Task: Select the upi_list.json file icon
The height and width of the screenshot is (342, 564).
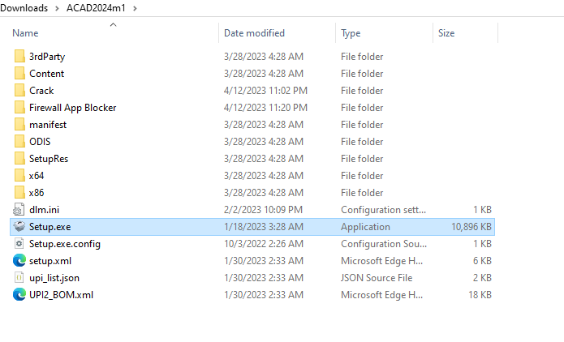Action: (19, 278)
